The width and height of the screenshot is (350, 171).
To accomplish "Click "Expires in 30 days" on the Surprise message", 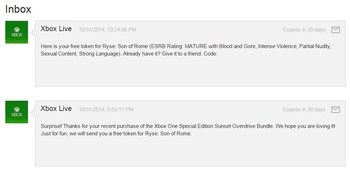I will (x=304, y=110).
